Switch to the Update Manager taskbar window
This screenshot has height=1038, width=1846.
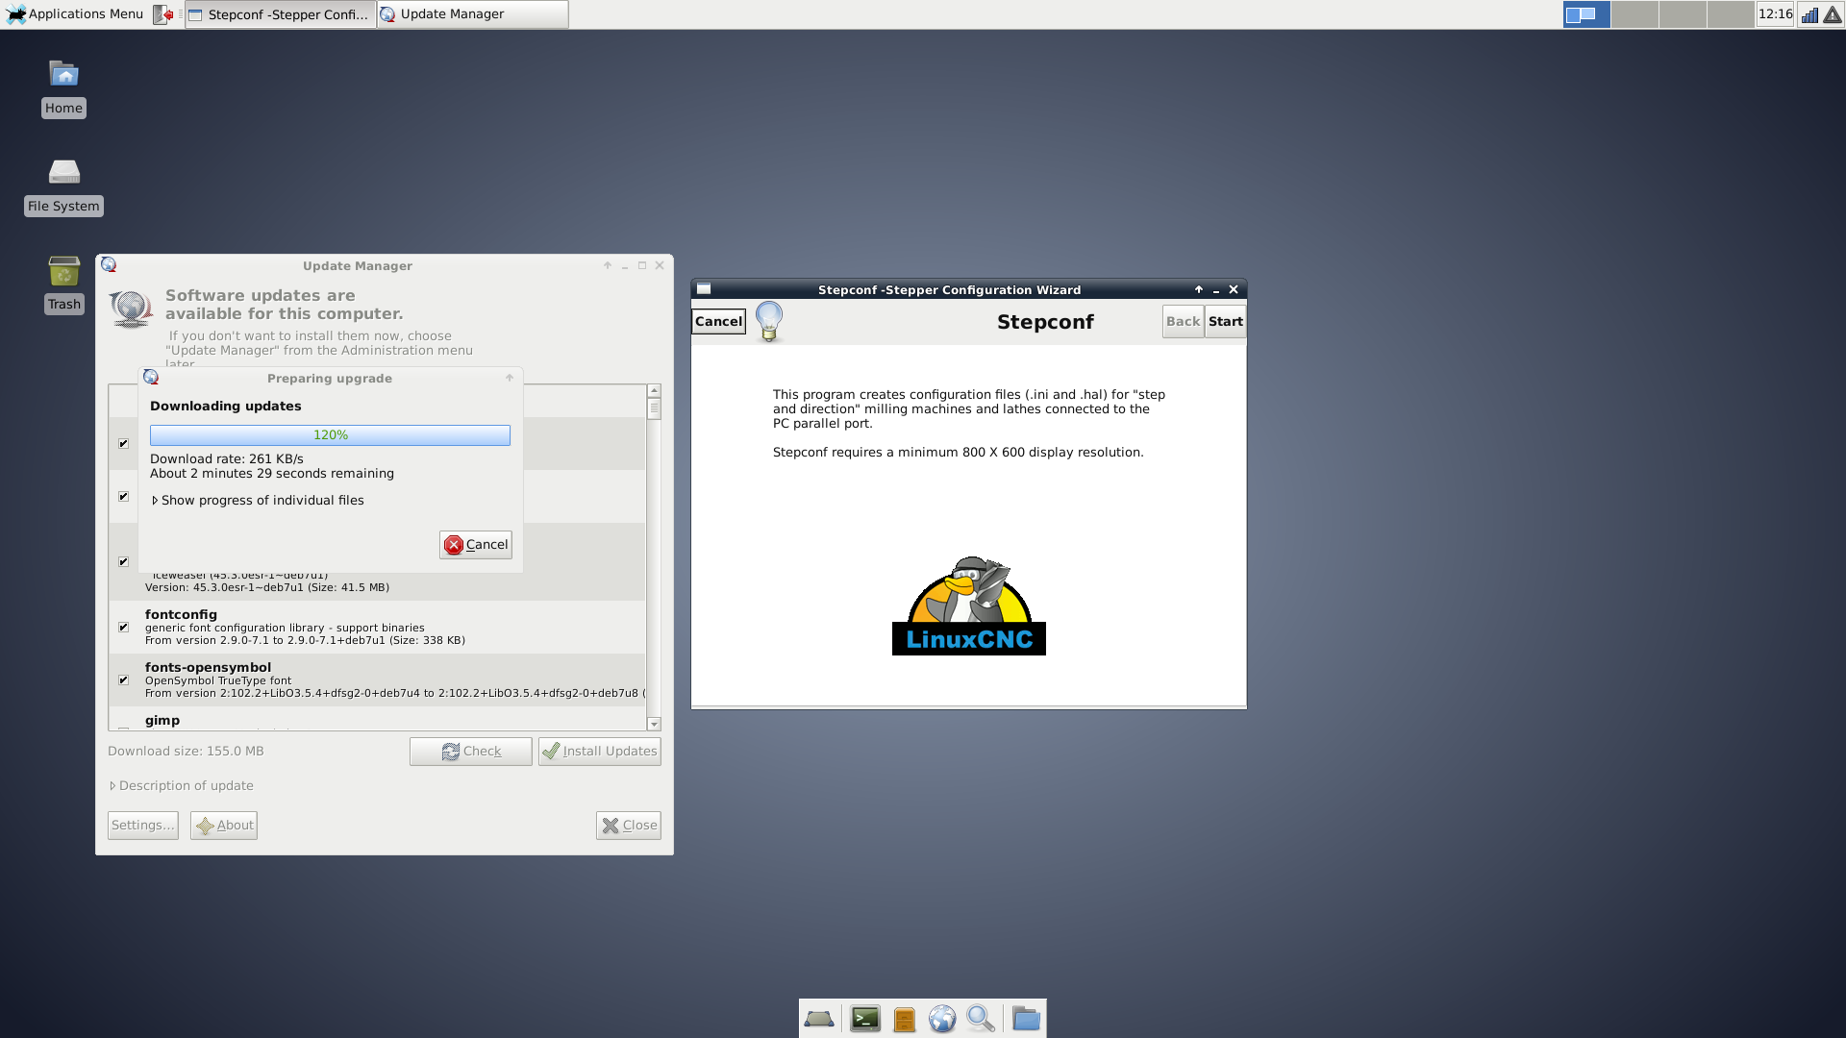tap(471, 14)
